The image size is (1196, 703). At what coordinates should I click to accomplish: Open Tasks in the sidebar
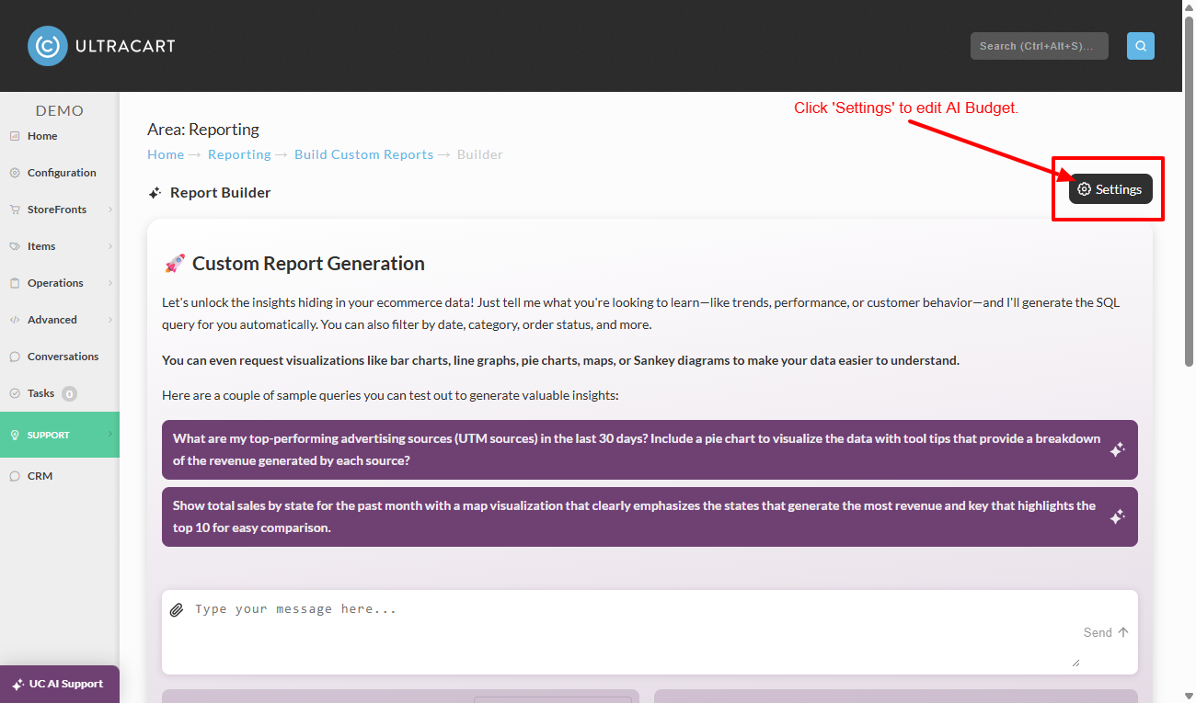41,393
